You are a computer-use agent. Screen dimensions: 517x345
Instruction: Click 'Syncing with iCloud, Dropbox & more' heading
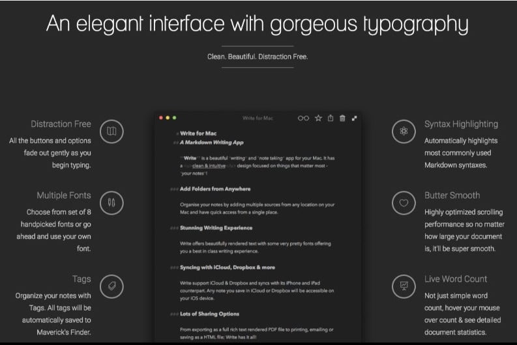tap(228, 268)
